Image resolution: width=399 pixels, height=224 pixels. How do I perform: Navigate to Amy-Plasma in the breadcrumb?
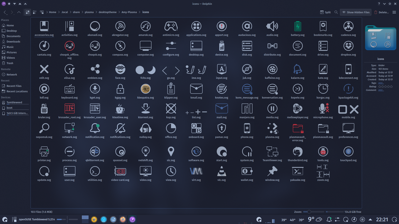click(x=129, y=12)
